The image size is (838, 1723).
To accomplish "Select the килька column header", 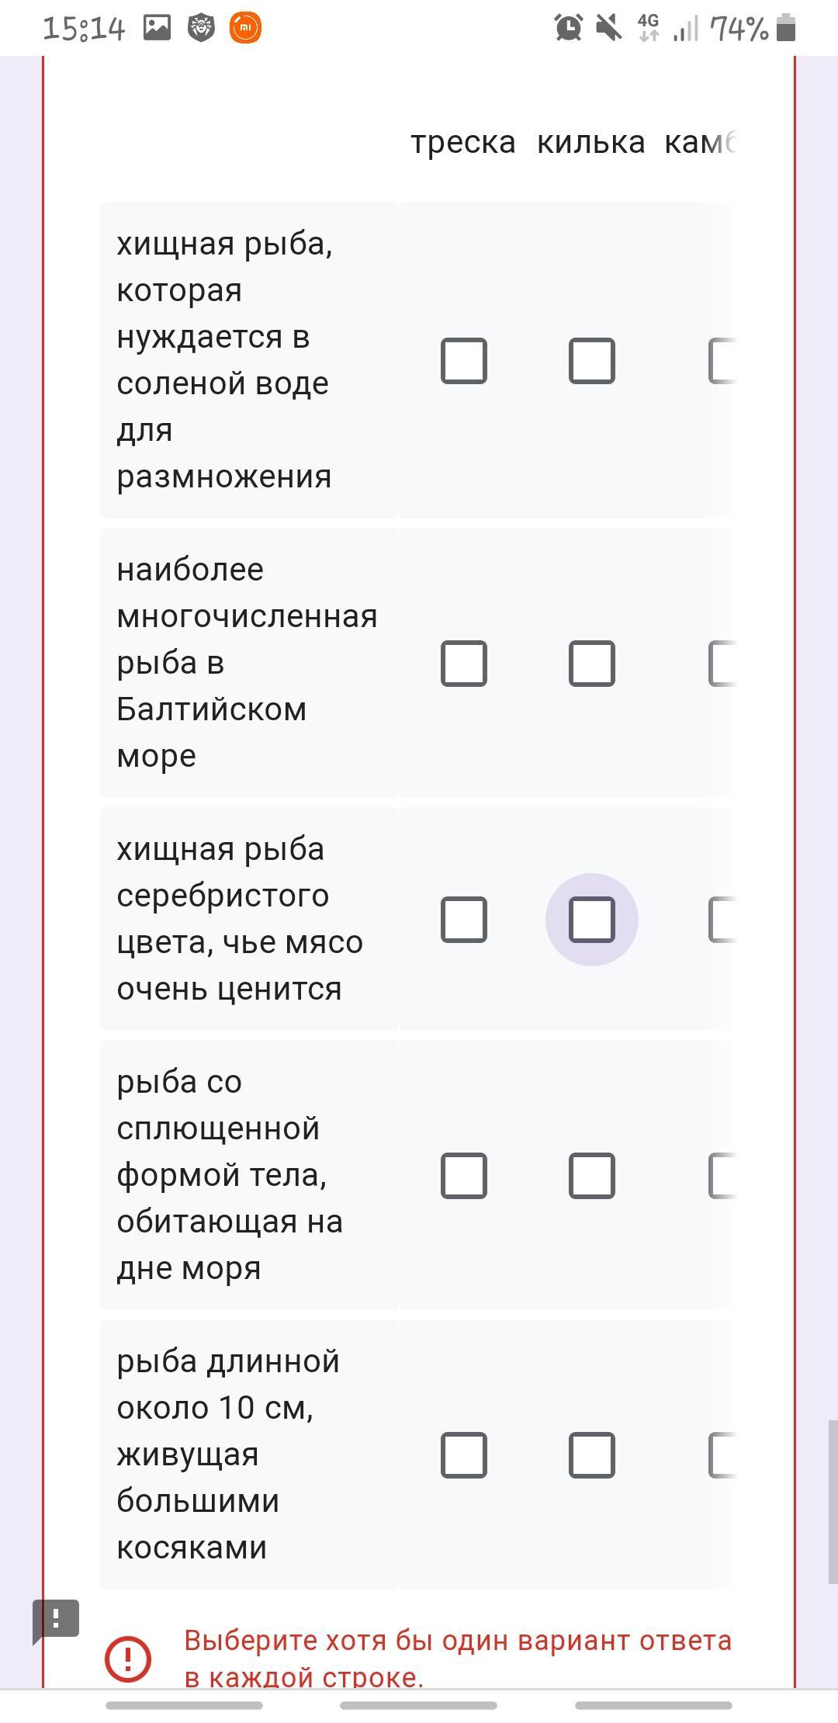I will pyautogui.click(x=591, y=143).
